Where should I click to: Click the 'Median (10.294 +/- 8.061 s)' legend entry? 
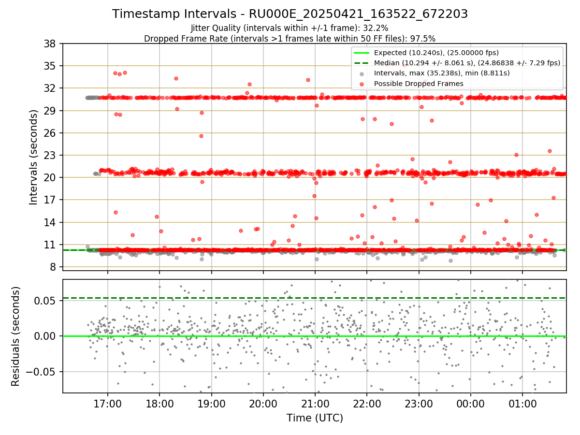pyautogui.click(x=467, y=63)
